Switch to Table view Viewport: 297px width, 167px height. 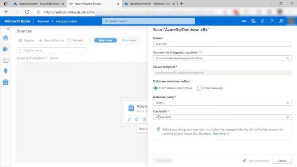[129, 40]
